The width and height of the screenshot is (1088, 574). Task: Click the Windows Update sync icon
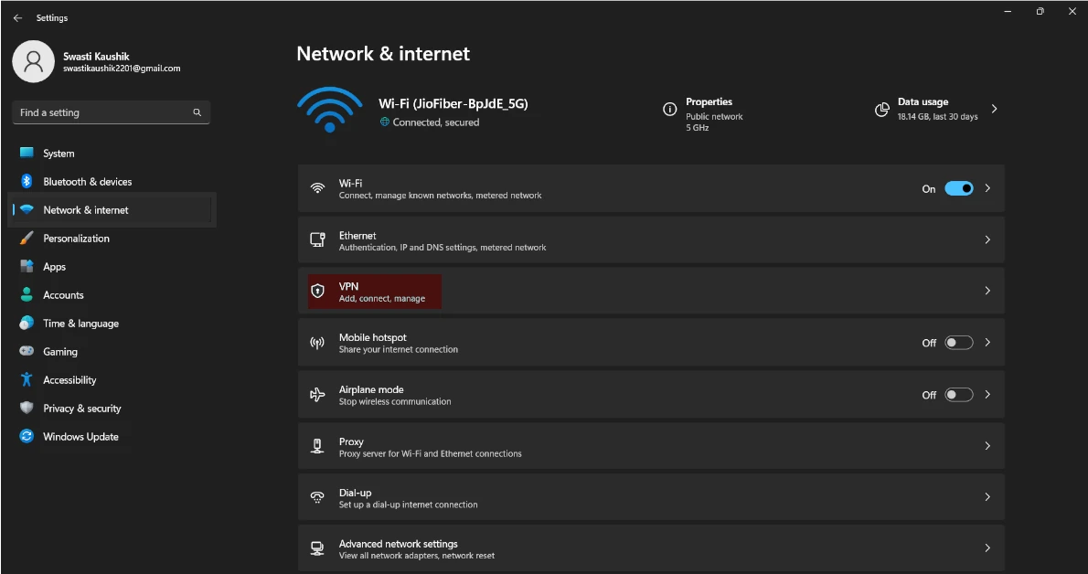tap(27, 437)
